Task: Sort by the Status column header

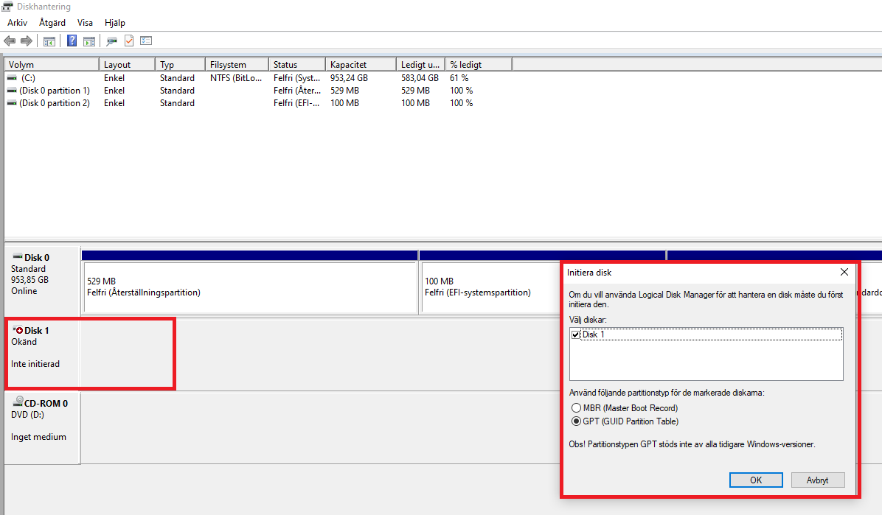Action: [x=297, y=65]
